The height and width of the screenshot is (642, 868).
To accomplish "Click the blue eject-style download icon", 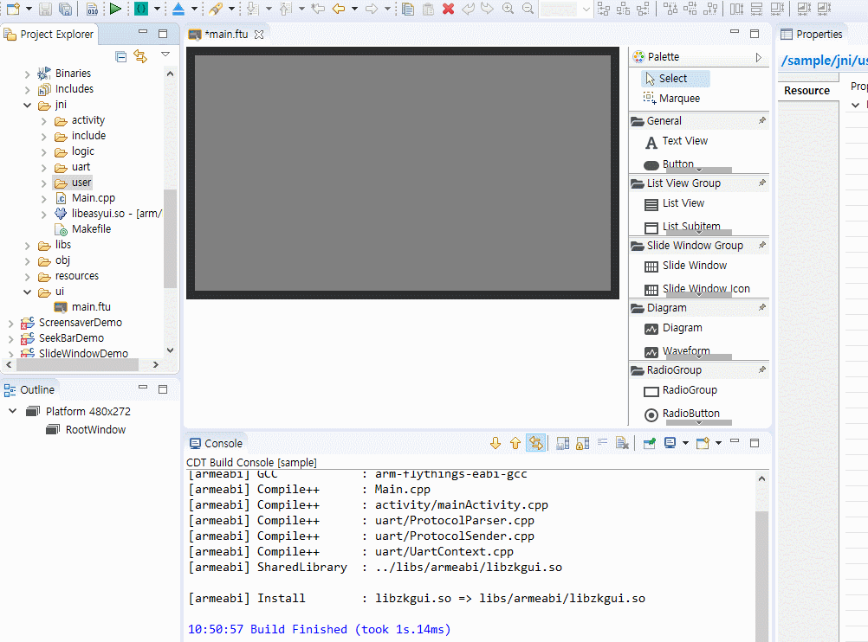I will click(178, 9).
